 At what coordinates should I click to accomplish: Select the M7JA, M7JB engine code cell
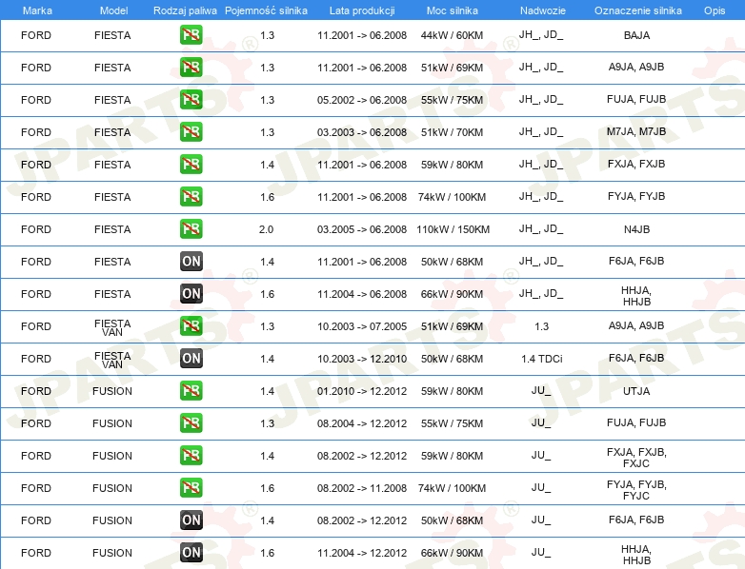click(636, 131)
